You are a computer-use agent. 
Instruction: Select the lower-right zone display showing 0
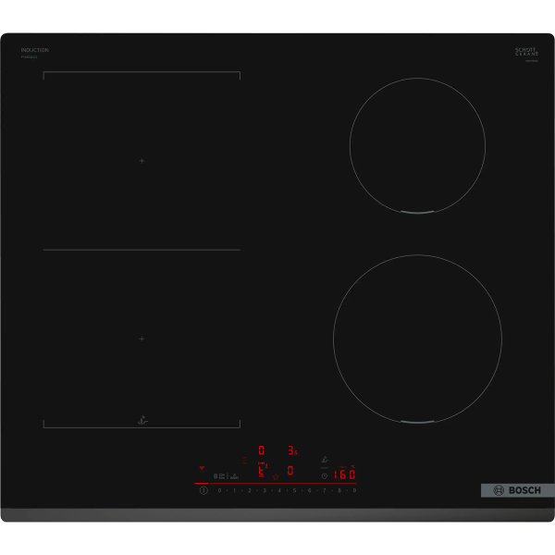(290, 471)
